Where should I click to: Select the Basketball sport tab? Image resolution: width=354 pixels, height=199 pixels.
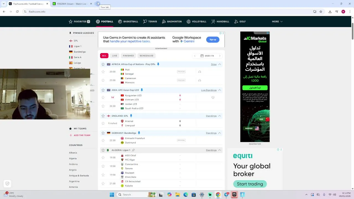(128, 22)
